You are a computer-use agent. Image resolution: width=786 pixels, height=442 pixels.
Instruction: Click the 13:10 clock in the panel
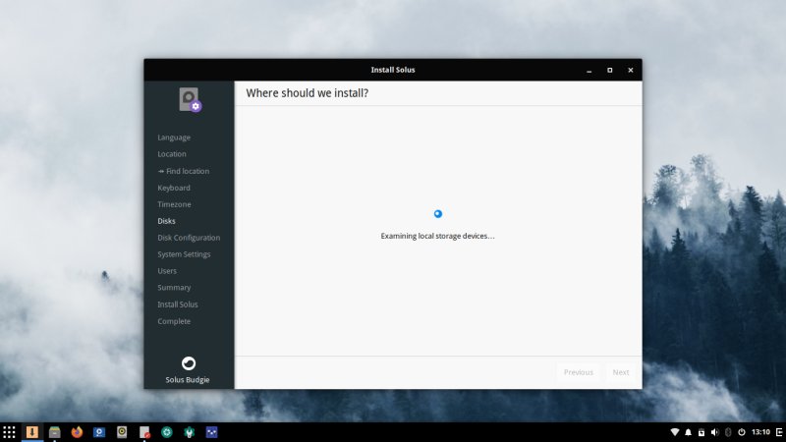[760, 432]
